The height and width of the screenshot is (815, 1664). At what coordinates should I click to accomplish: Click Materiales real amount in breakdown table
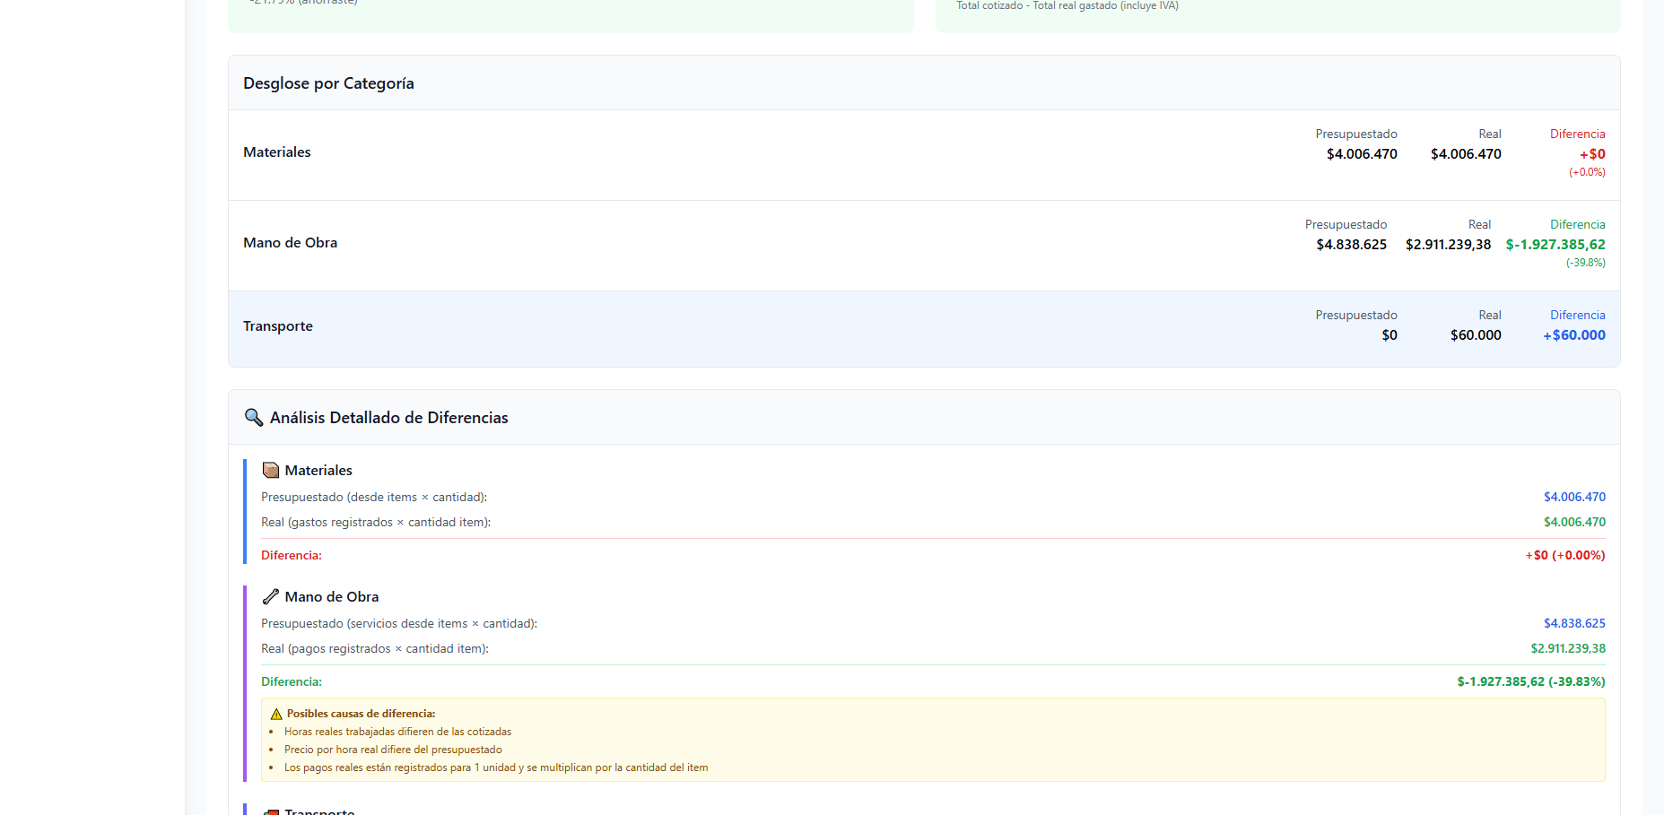(1466, 154)
